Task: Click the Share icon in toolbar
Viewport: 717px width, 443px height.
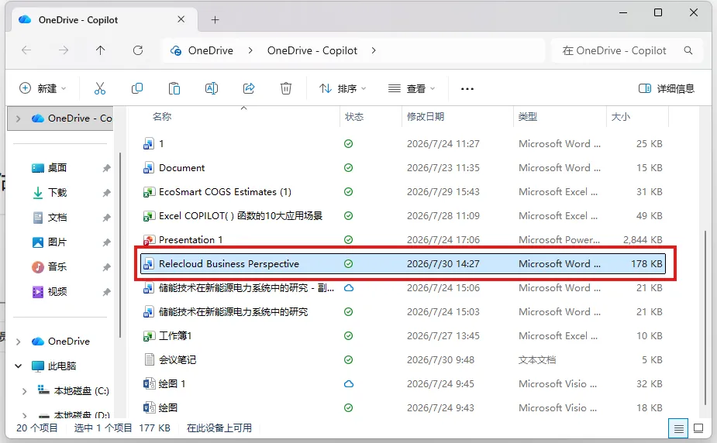Action: [249, 88]
